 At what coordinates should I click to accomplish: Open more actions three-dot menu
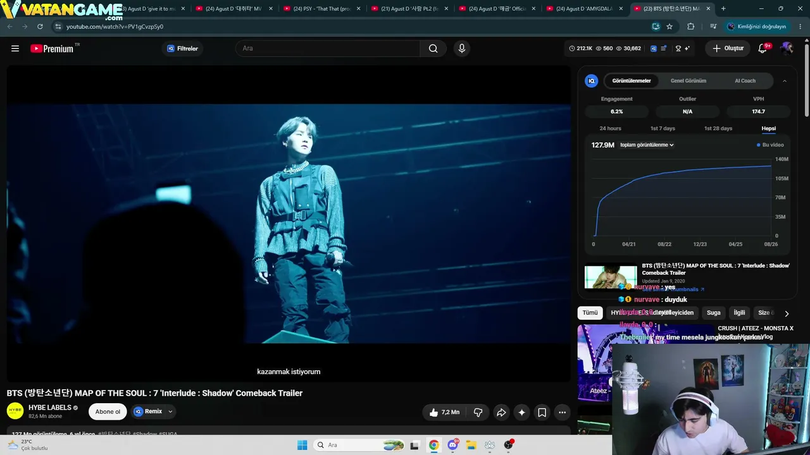[562, 413]
